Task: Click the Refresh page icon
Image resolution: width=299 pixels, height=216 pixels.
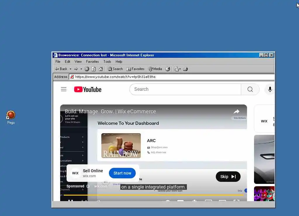Action: [x=94, y=69]
